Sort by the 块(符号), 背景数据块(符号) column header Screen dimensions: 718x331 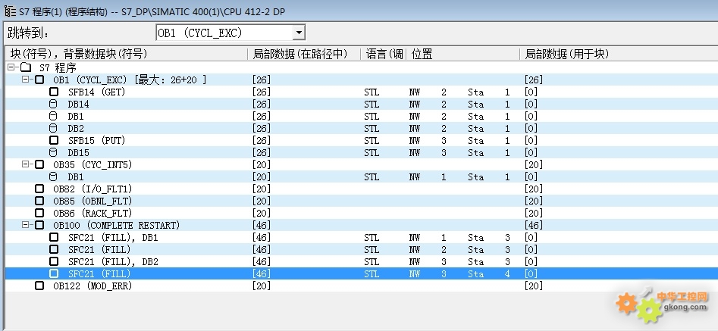[x=127, y=55]
